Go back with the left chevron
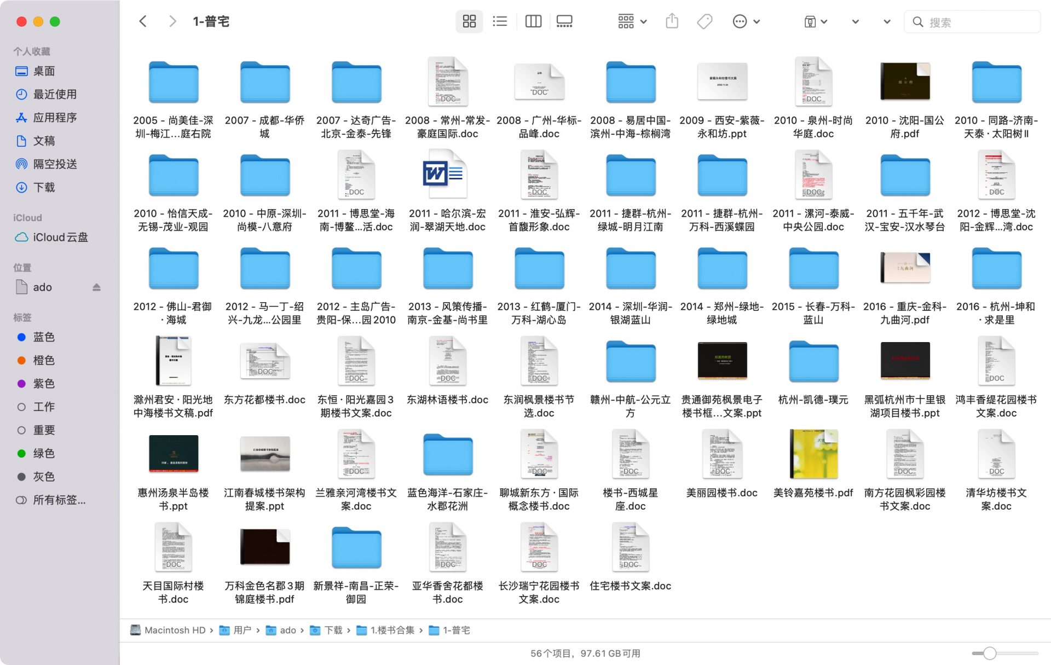 coord(143,22)
